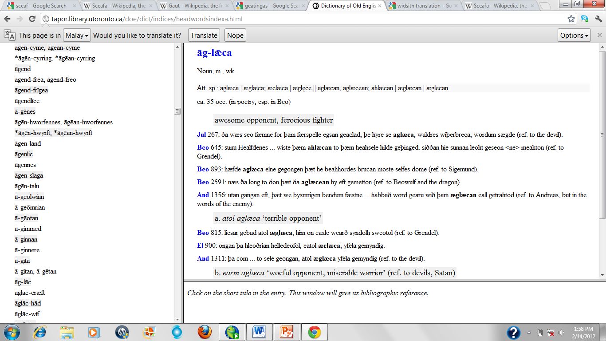Reload the current dictionary page
The image size is (606, 341).
point(32,19)
